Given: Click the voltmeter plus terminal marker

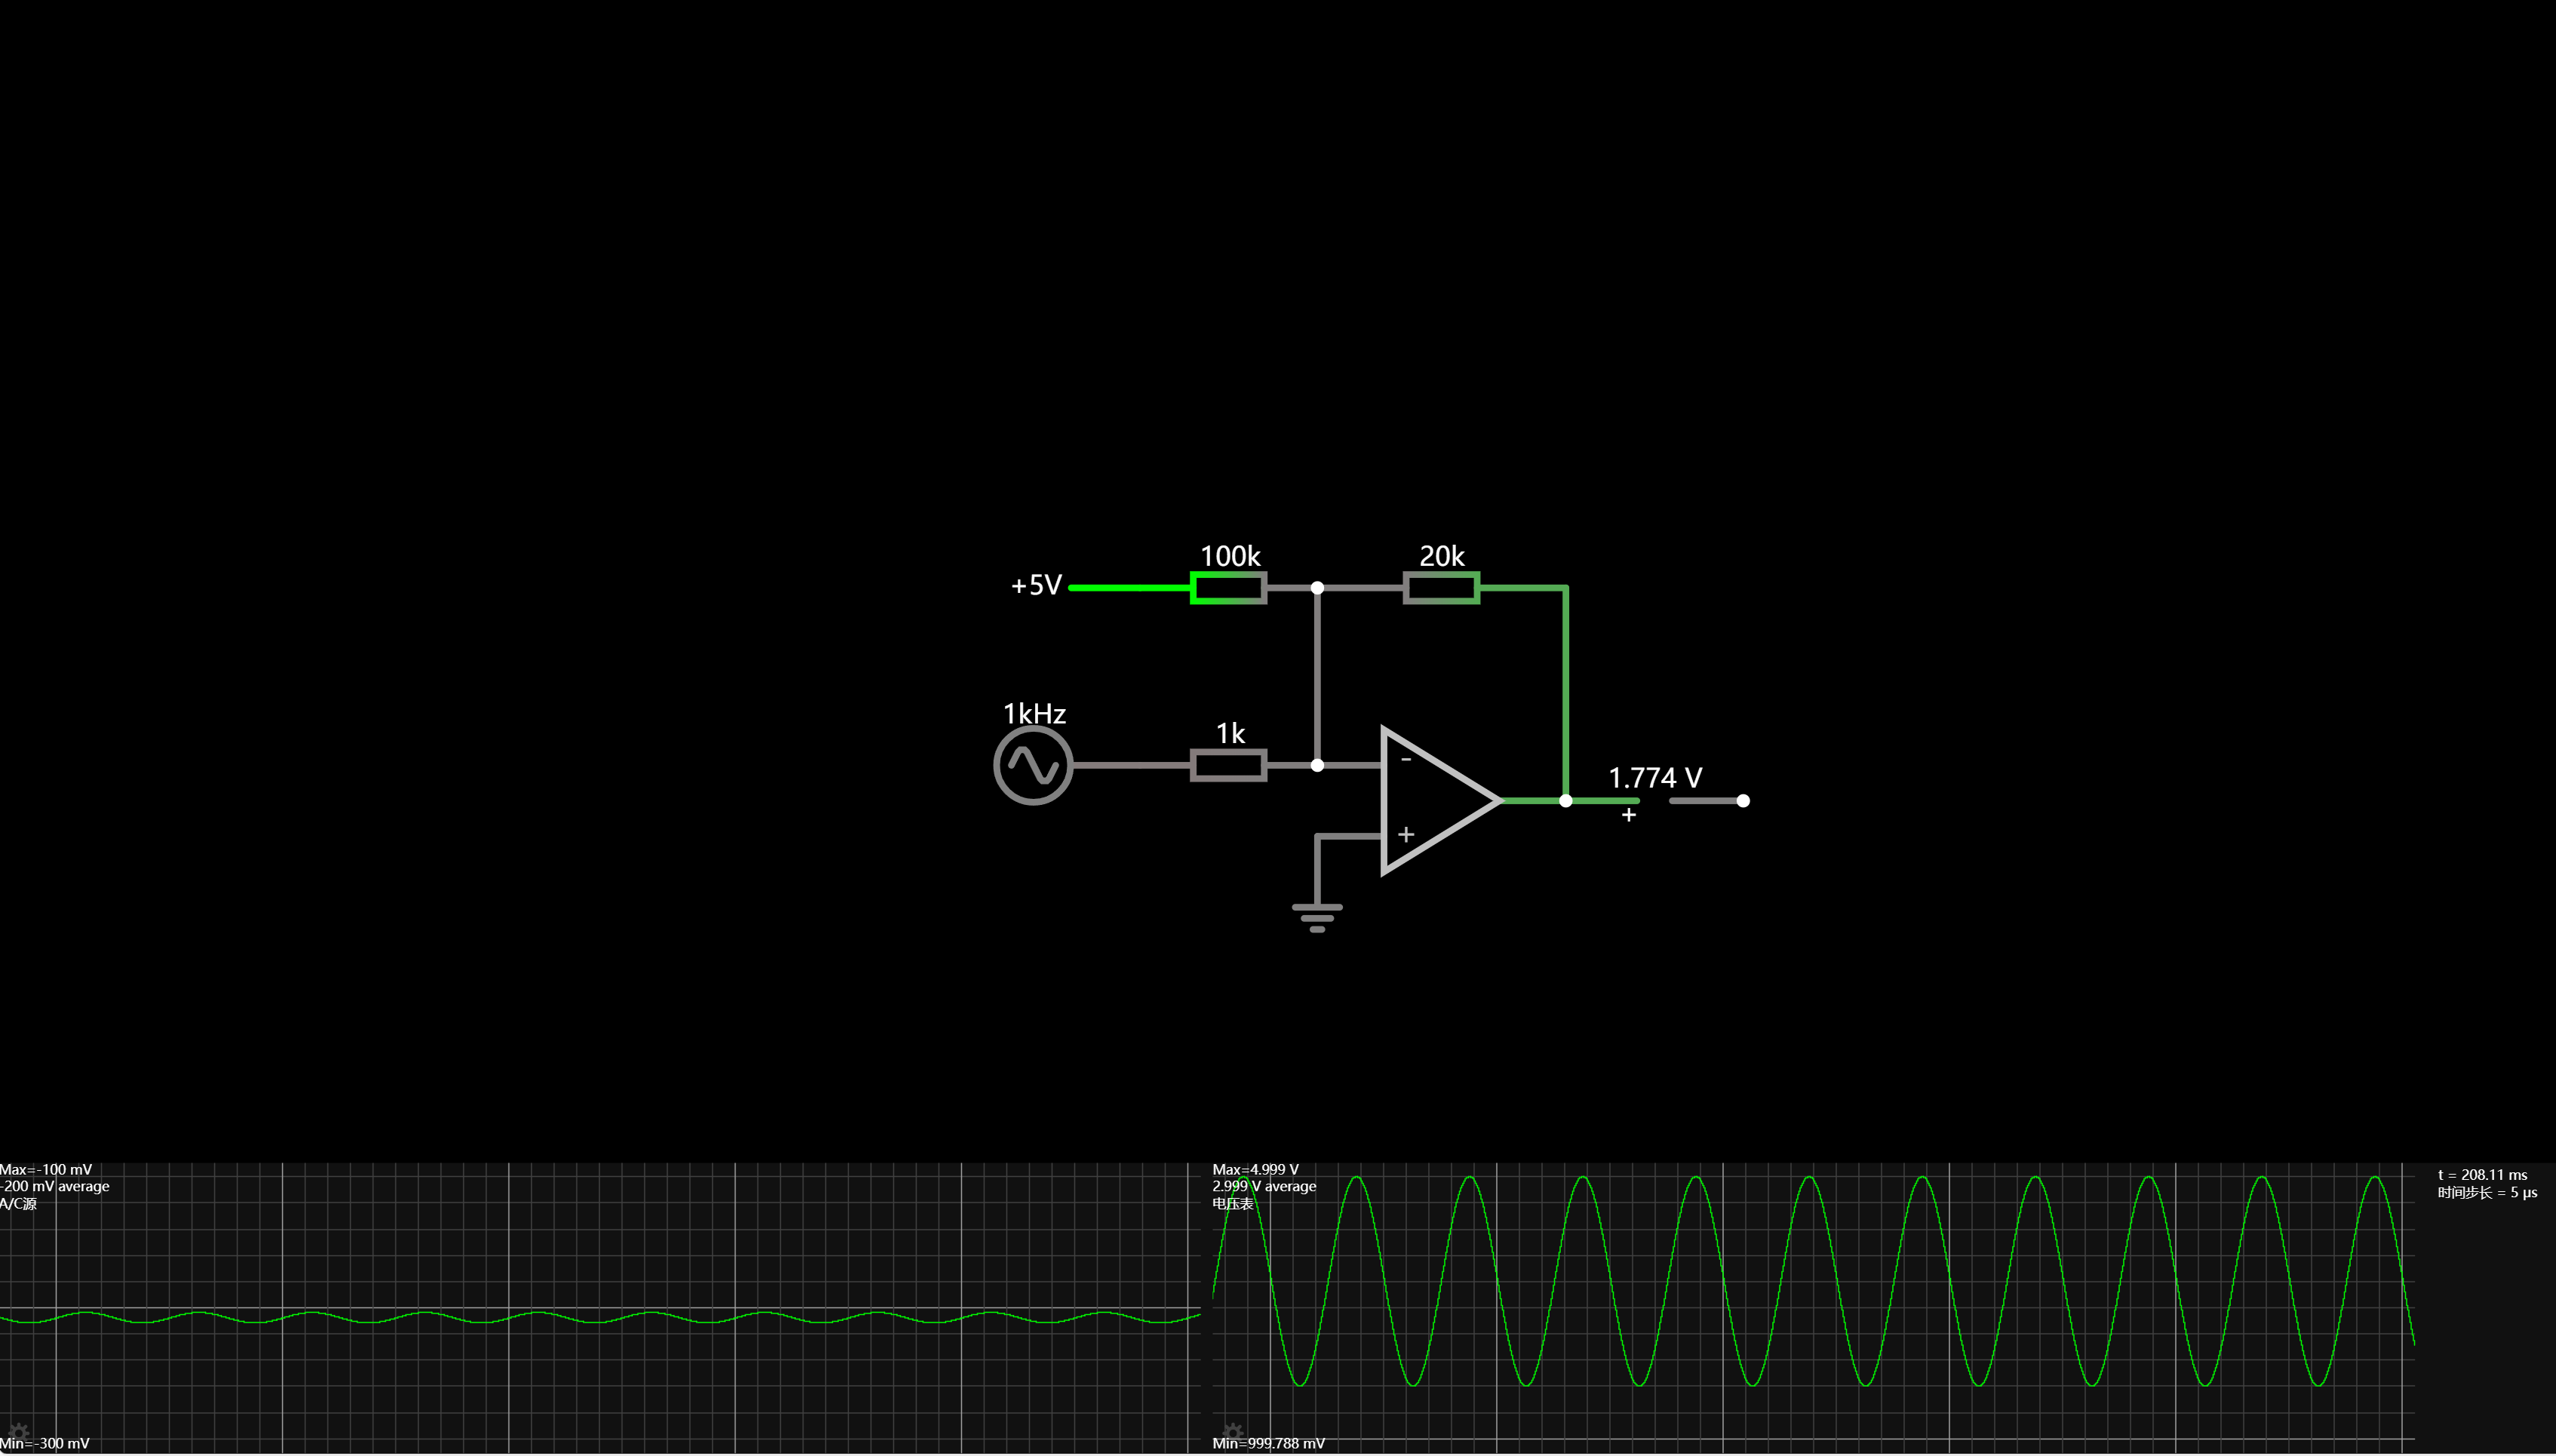Looking at the screenshot, I should 1629,815.
